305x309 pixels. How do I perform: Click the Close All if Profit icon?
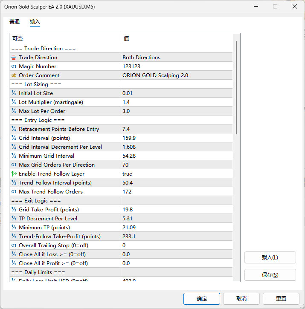click(x=14, y=263)
